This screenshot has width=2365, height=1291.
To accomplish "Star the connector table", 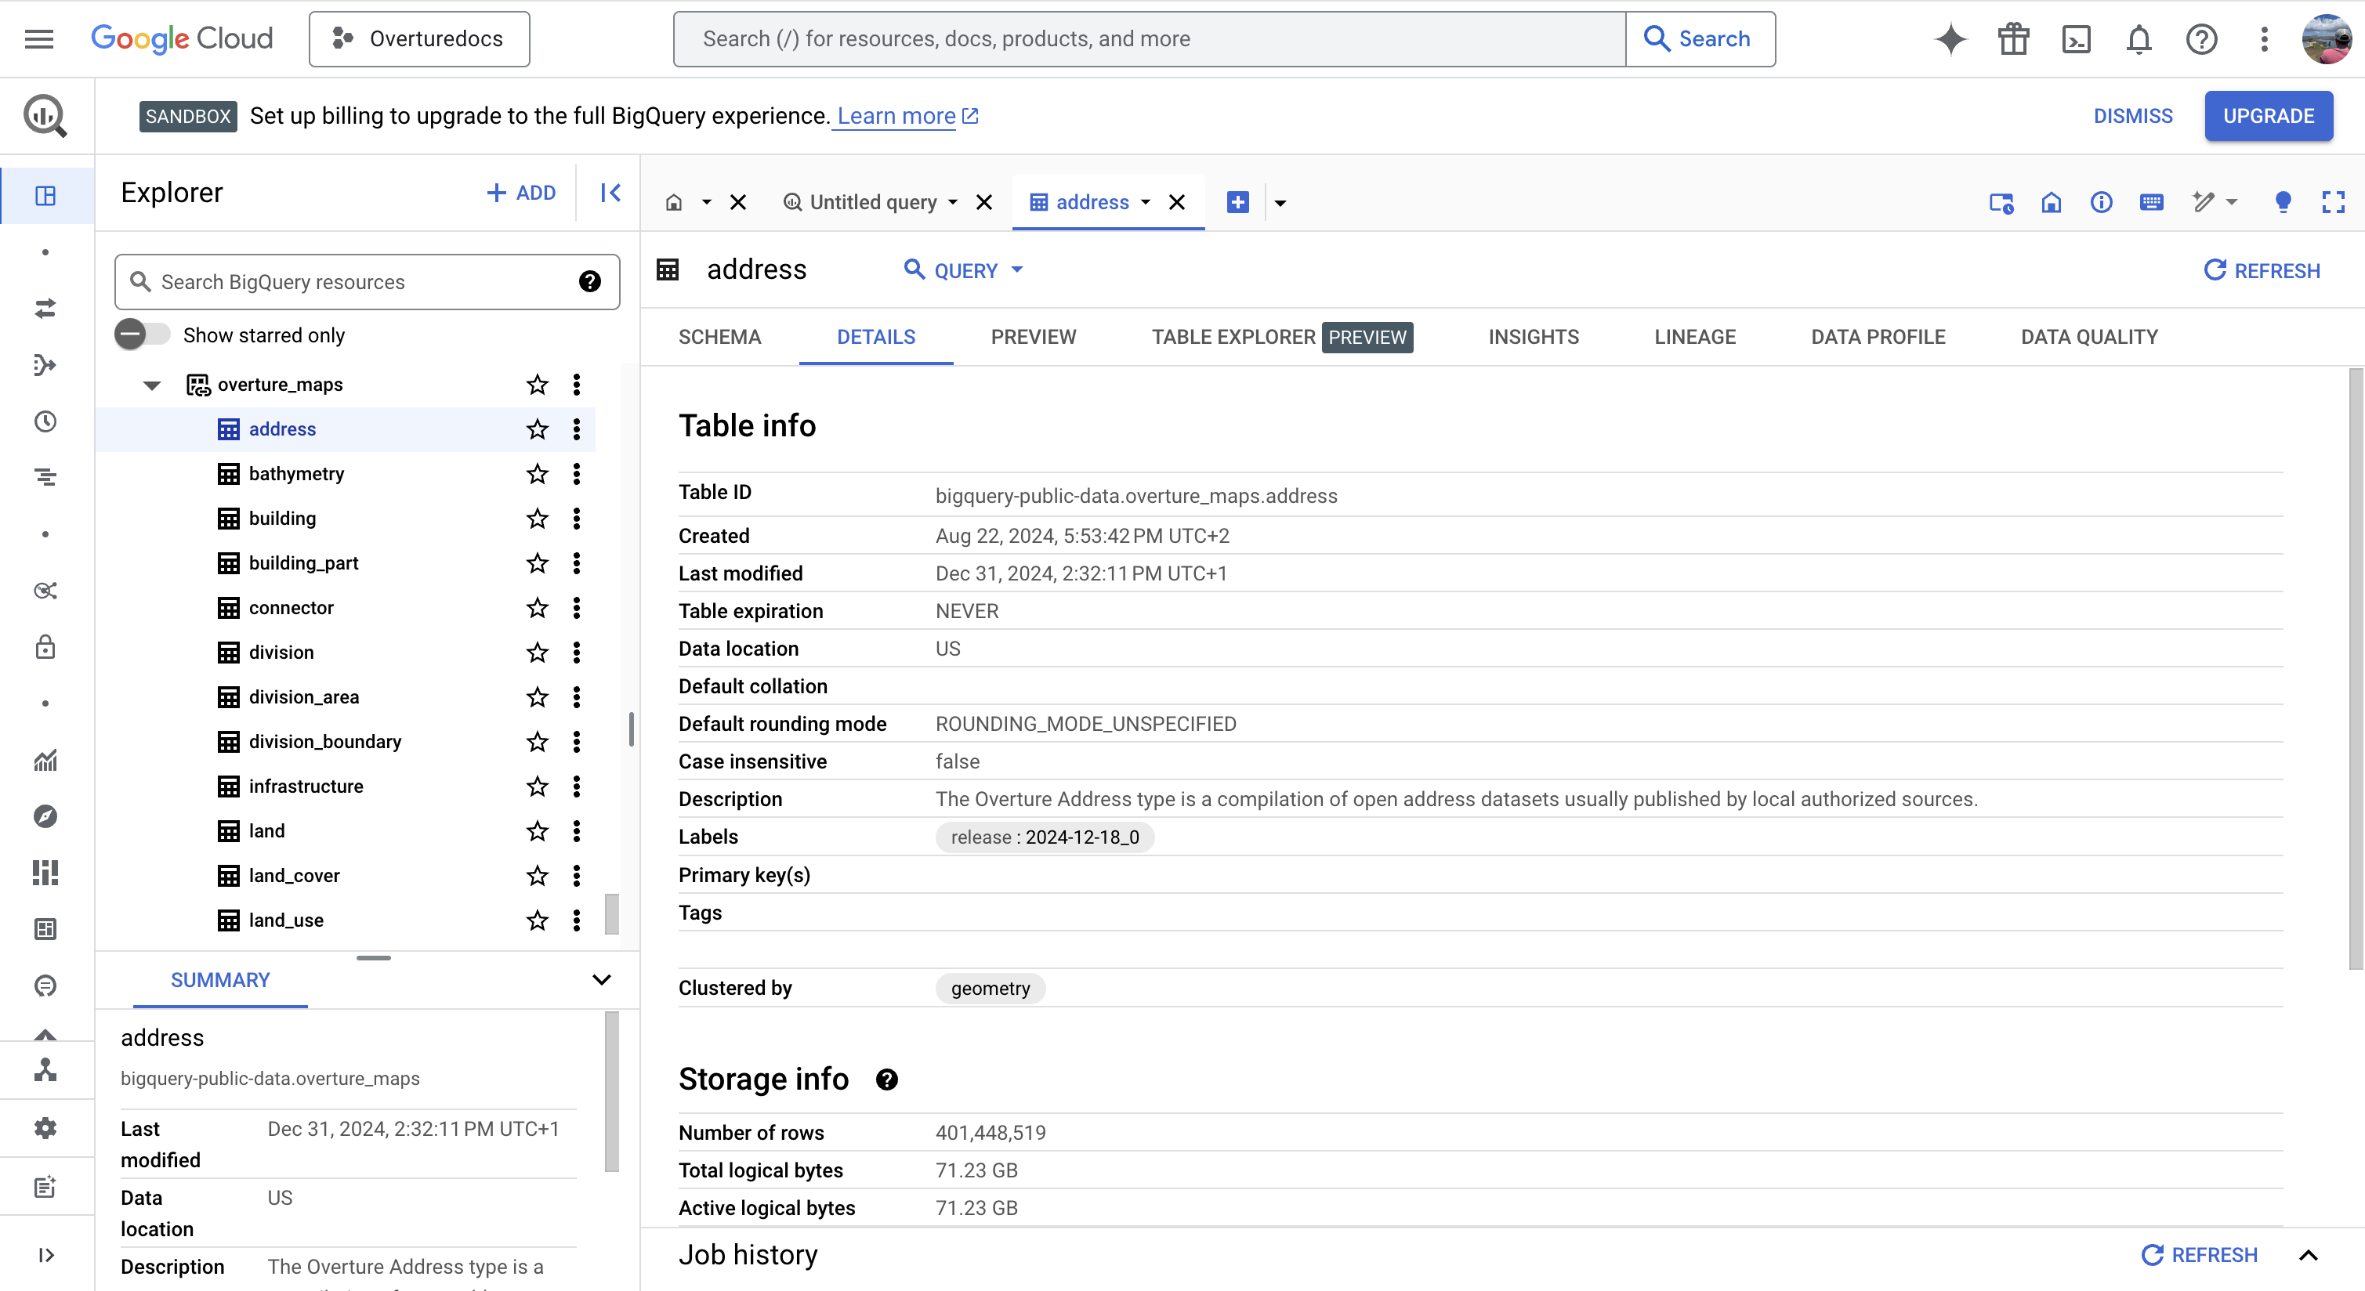I will 537,607.
